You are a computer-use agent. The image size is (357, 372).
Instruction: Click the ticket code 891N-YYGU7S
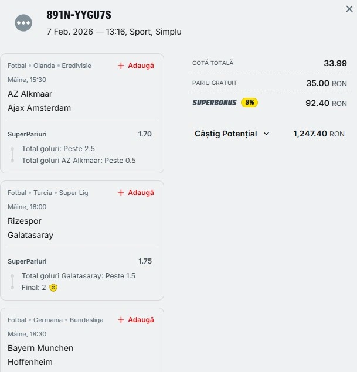pyautogui.click(x=79, y=15)
